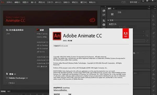Switch to the 输出 tab at bottom
The width and height of the screenshot is (157, 95).
(x=9, y=91)
